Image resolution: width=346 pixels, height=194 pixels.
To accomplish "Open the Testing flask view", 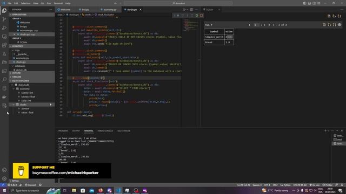I will (x=4, y=54).
